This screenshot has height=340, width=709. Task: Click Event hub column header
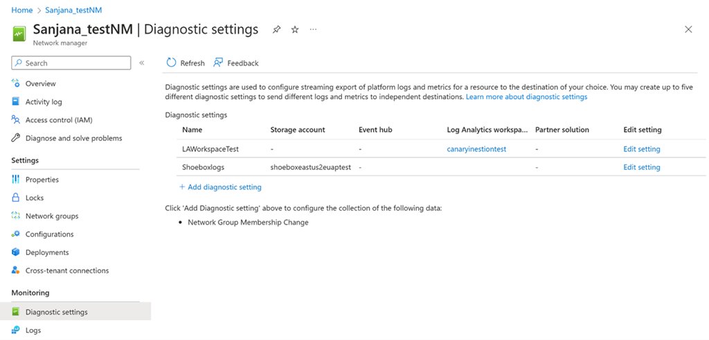click(x=375, y=130)
